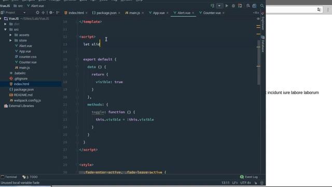The width and height of the screenshot is (332, 187).
Task: Close the main.js tab
Action: (x=143, y=13)
